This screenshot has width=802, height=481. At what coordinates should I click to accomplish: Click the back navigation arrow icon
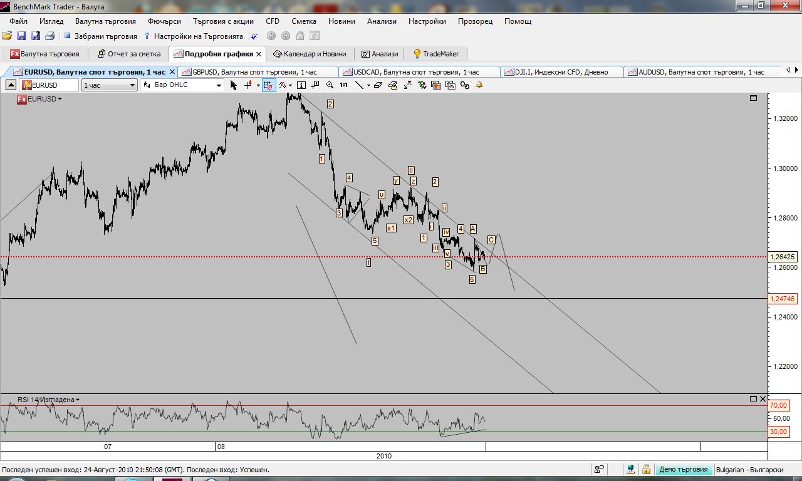pyautogui.click(x=271, y=36)
